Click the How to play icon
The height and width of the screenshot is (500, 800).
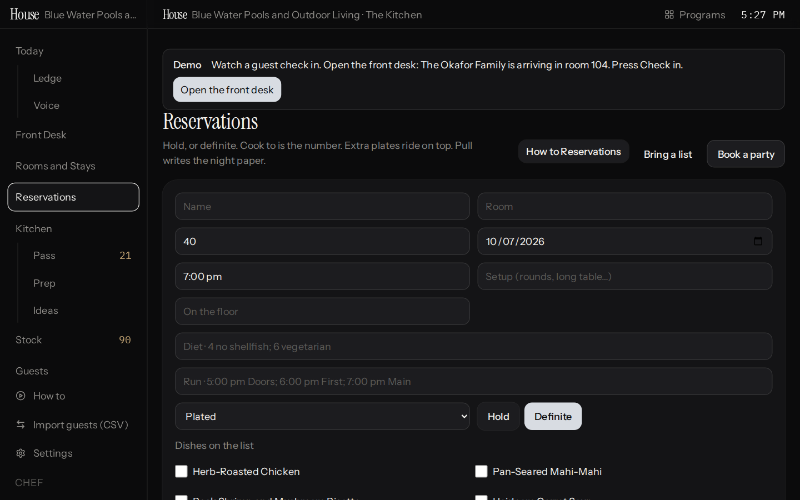(x=21, y=396)
